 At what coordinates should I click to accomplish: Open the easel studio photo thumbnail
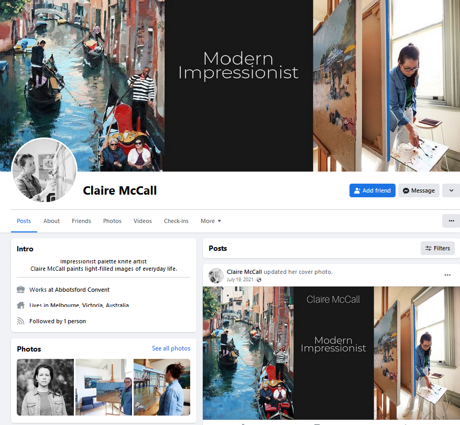click(104, 387)
